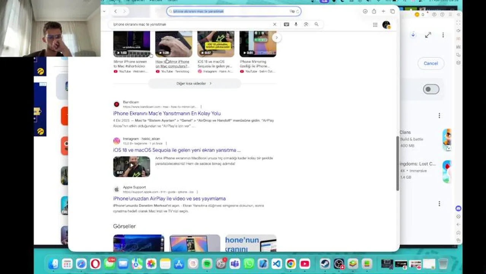486x274 pixels.
Task: Open the Google apps grid
Action: tap(375, 25)
